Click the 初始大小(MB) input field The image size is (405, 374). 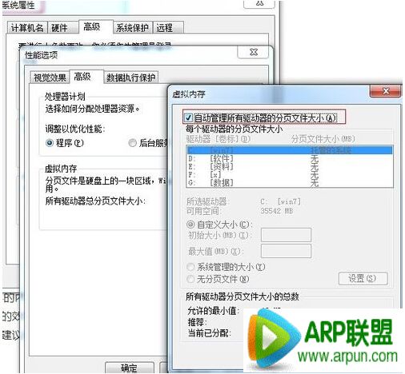pyautogui.click(x=286, y=235)
